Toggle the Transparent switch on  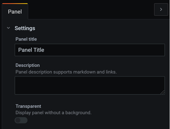click(21, 120)
